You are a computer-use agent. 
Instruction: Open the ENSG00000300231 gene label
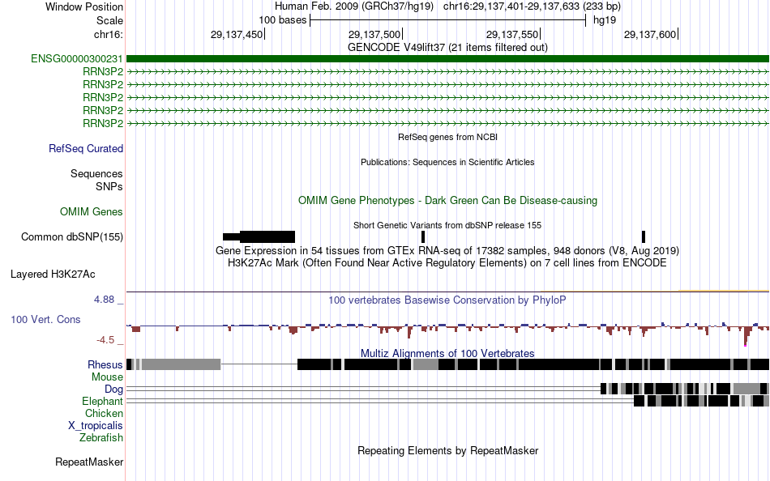[77, 59]
